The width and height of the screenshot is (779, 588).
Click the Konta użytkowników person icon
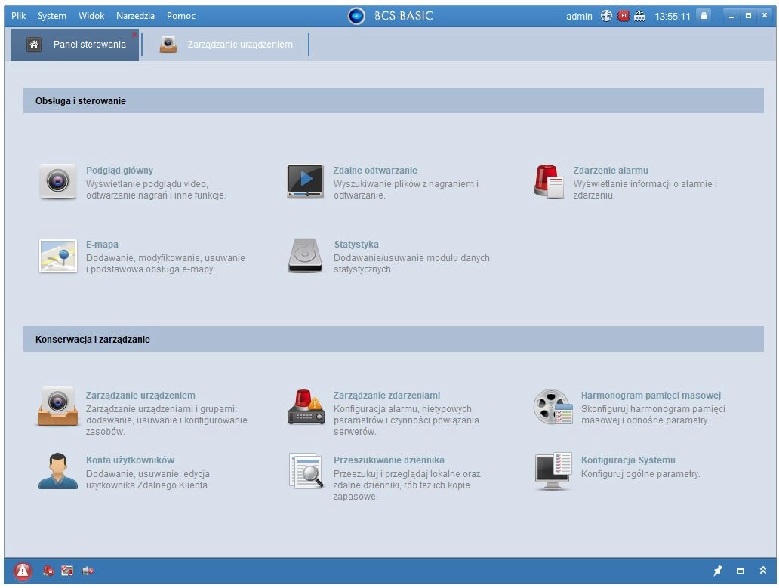pos(58,472)
